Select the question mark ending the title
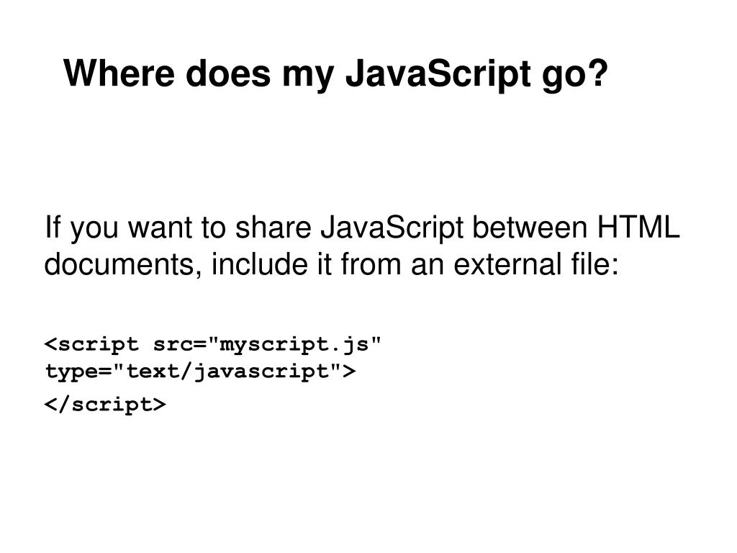Screen dimensions: 737x553 pyautogui.click(x=597, y=73)
